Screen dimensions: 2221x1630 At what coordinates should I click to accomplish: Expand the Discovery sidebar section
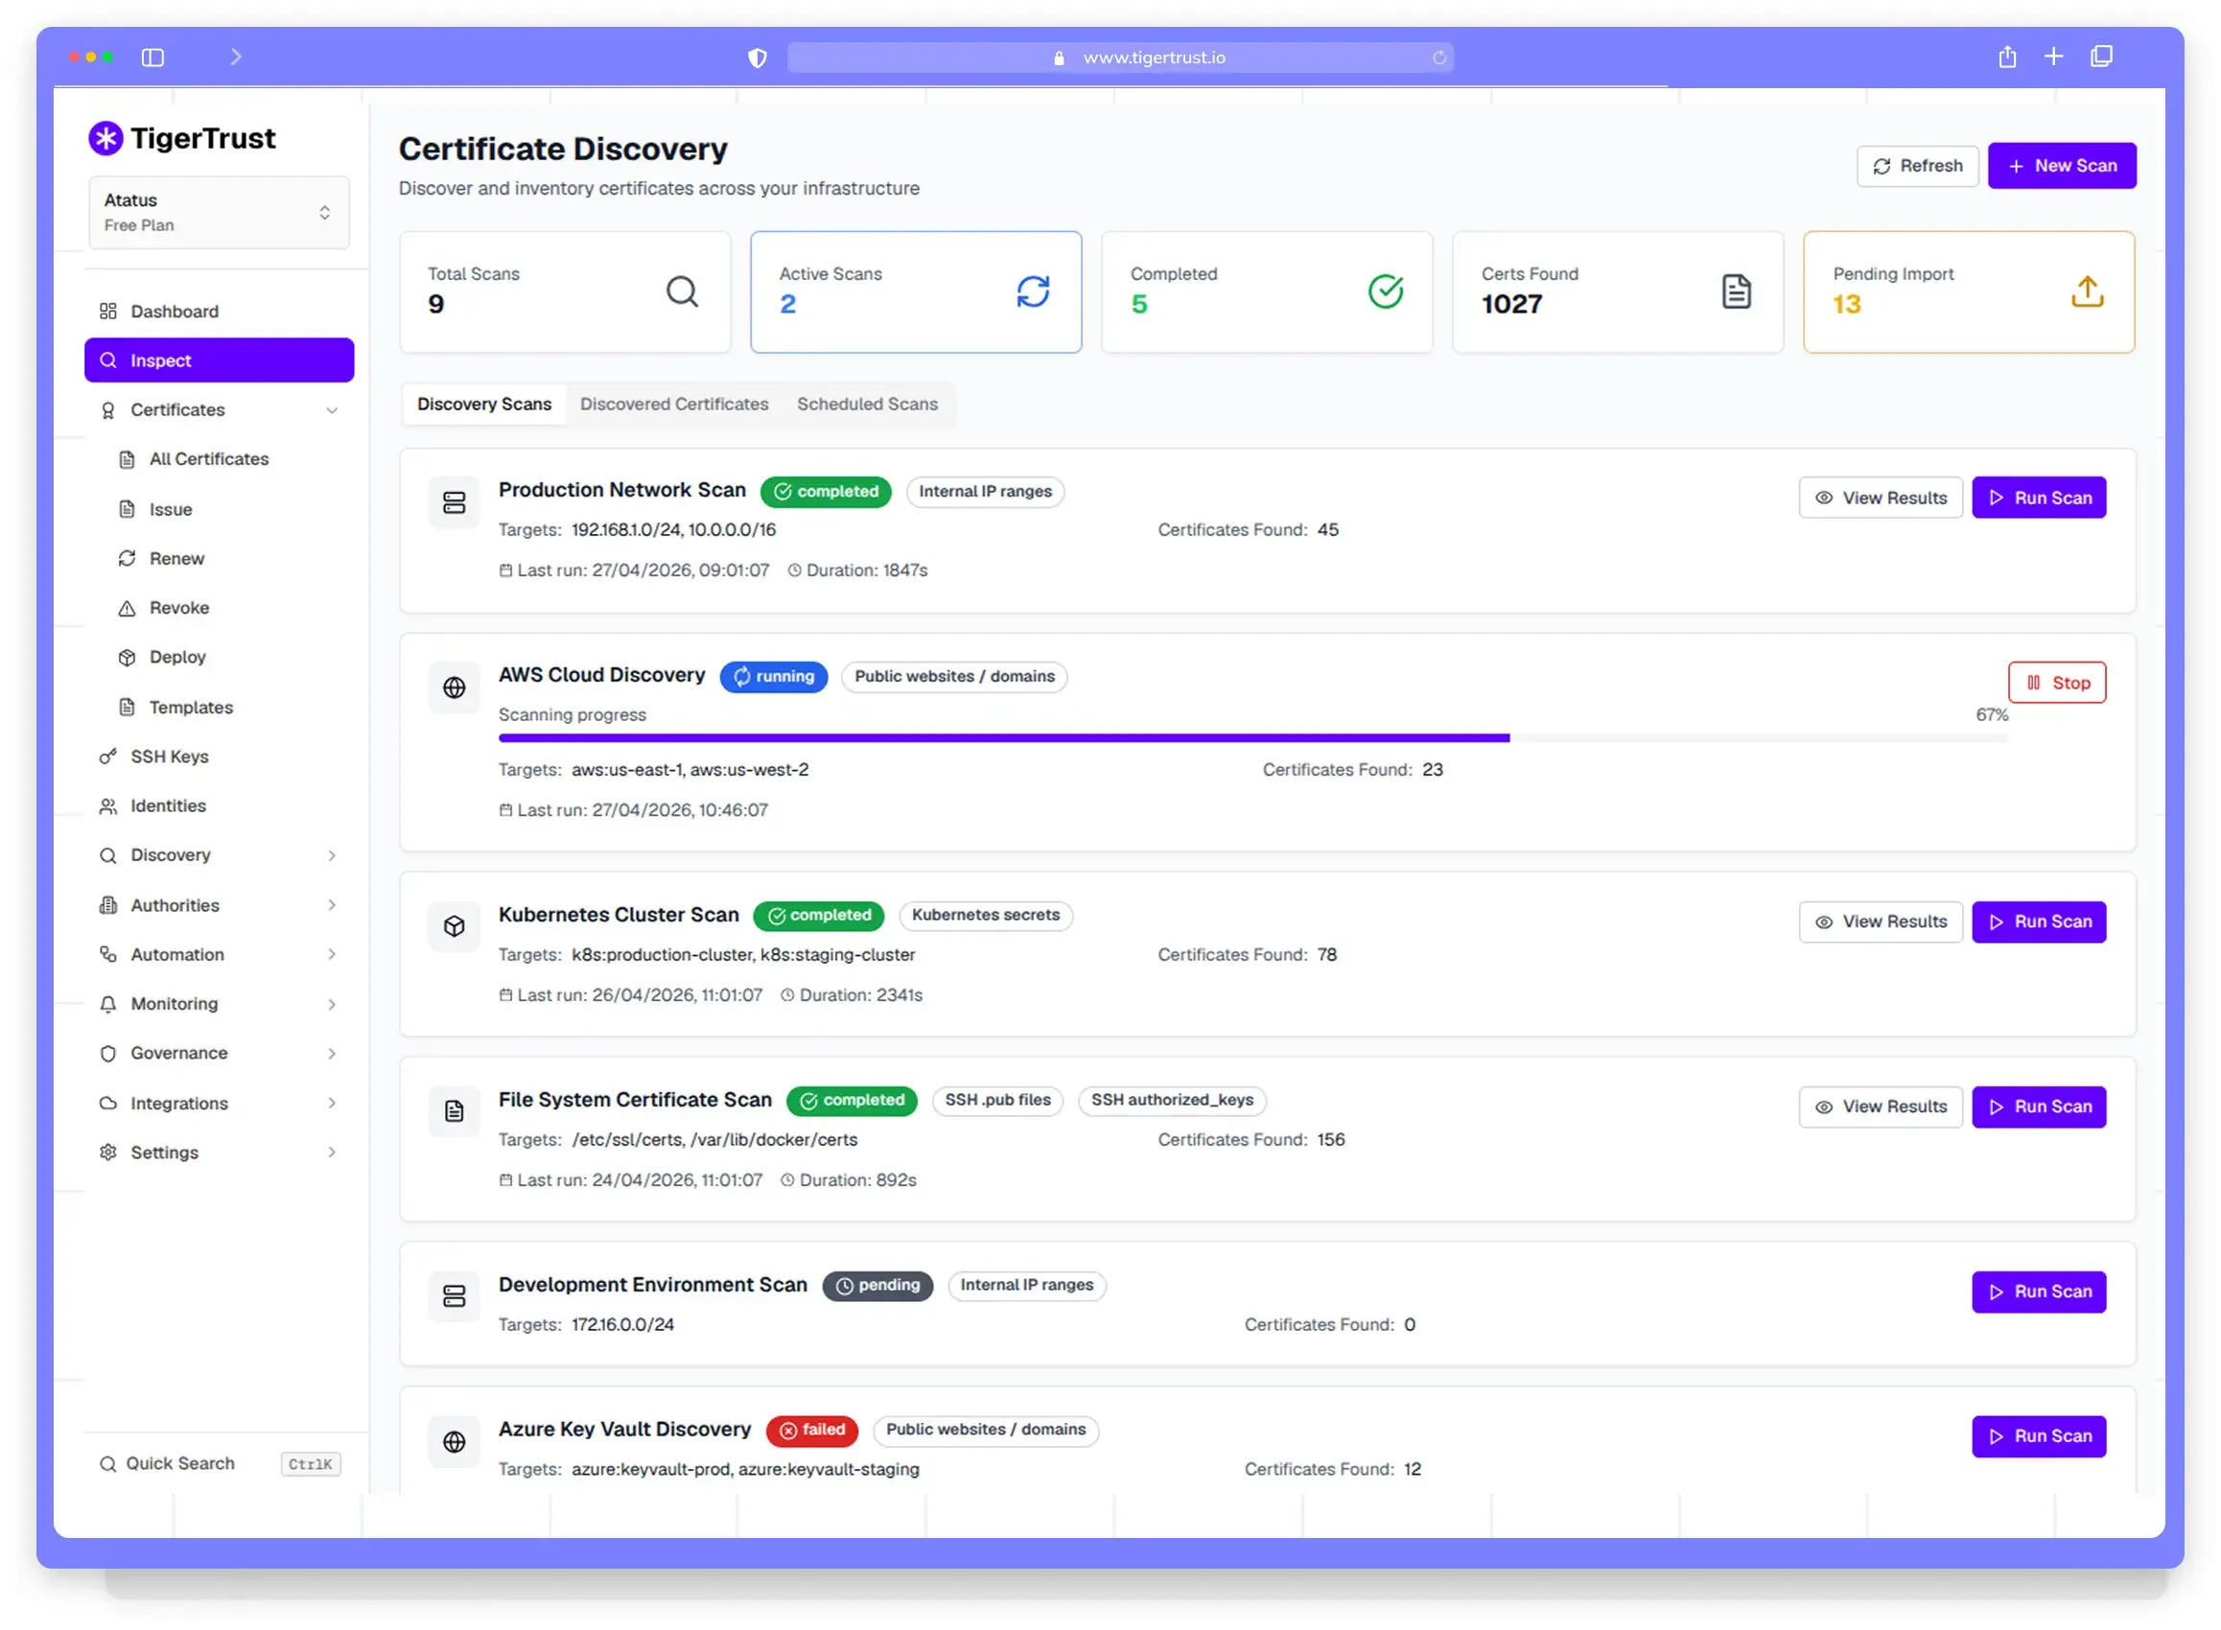coord(218,854)
